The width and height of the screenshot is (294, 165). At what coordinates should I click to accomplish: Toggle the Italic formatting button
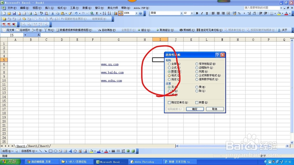(x=202, y=13)
